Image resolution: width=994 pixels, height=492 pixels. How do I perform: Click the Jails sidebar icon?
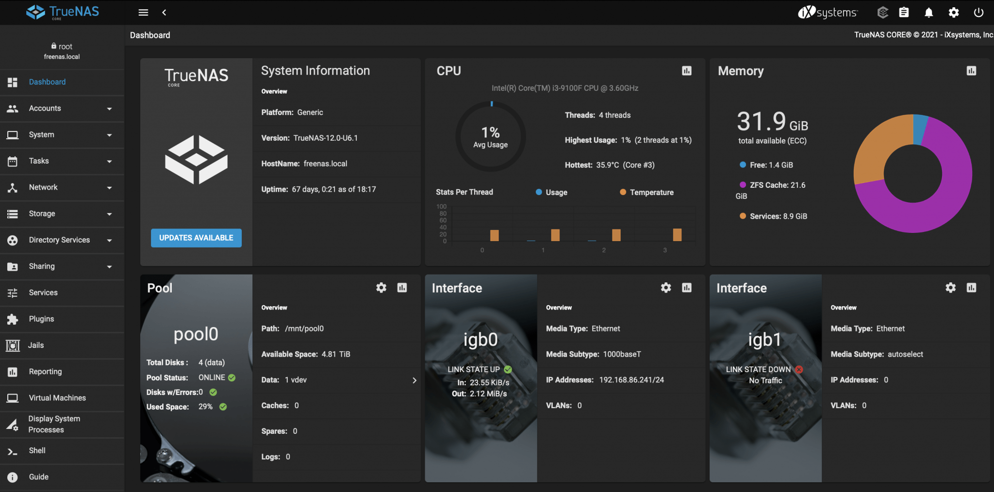coord(13,345)
